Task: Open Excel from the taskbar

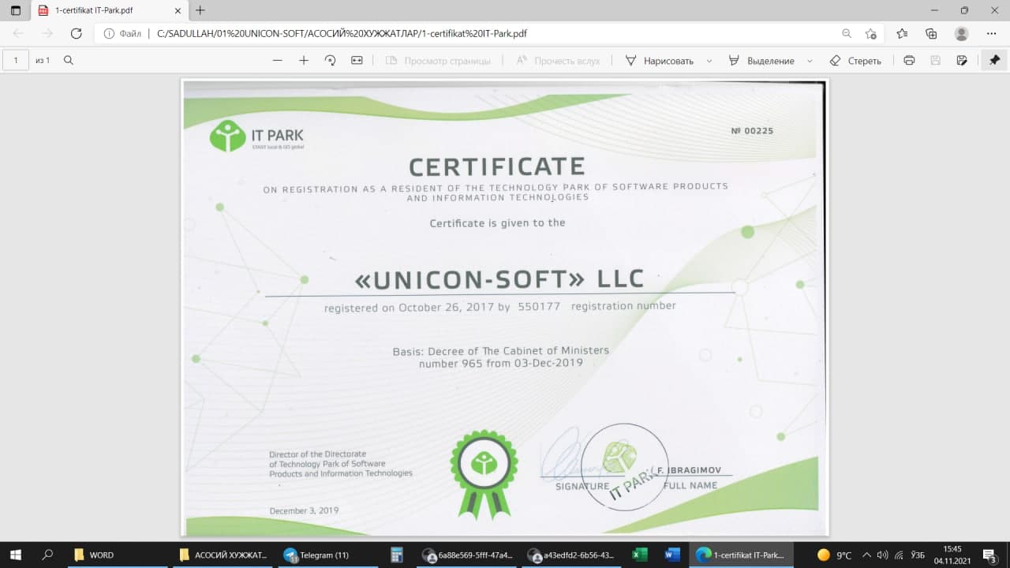Action: pos(641,555)
